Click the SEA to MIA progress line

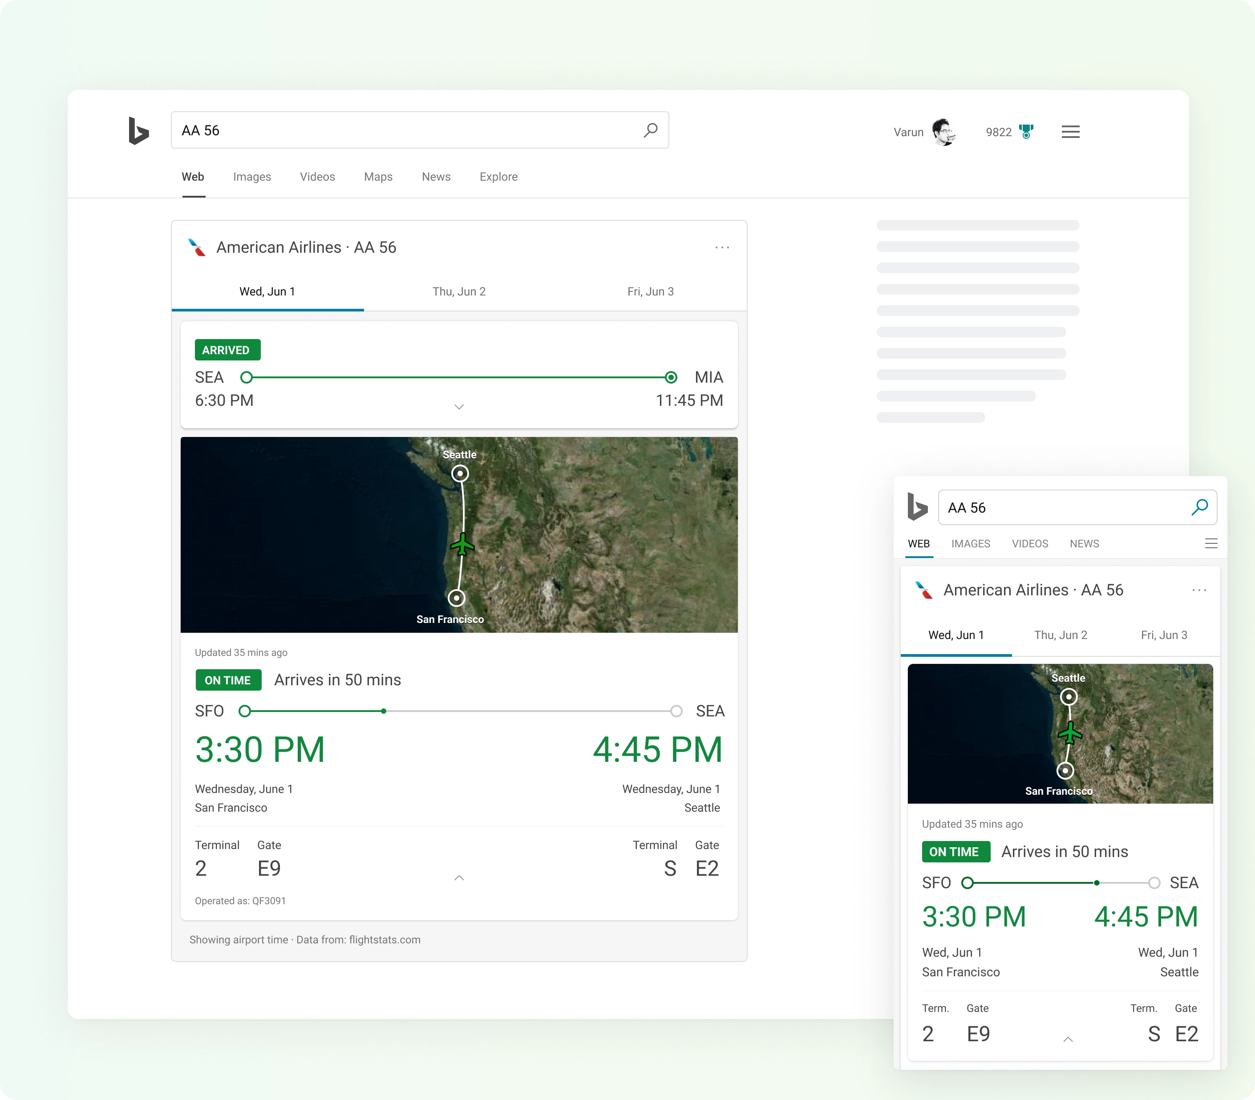pyautogui.click(x=459, y=377)
